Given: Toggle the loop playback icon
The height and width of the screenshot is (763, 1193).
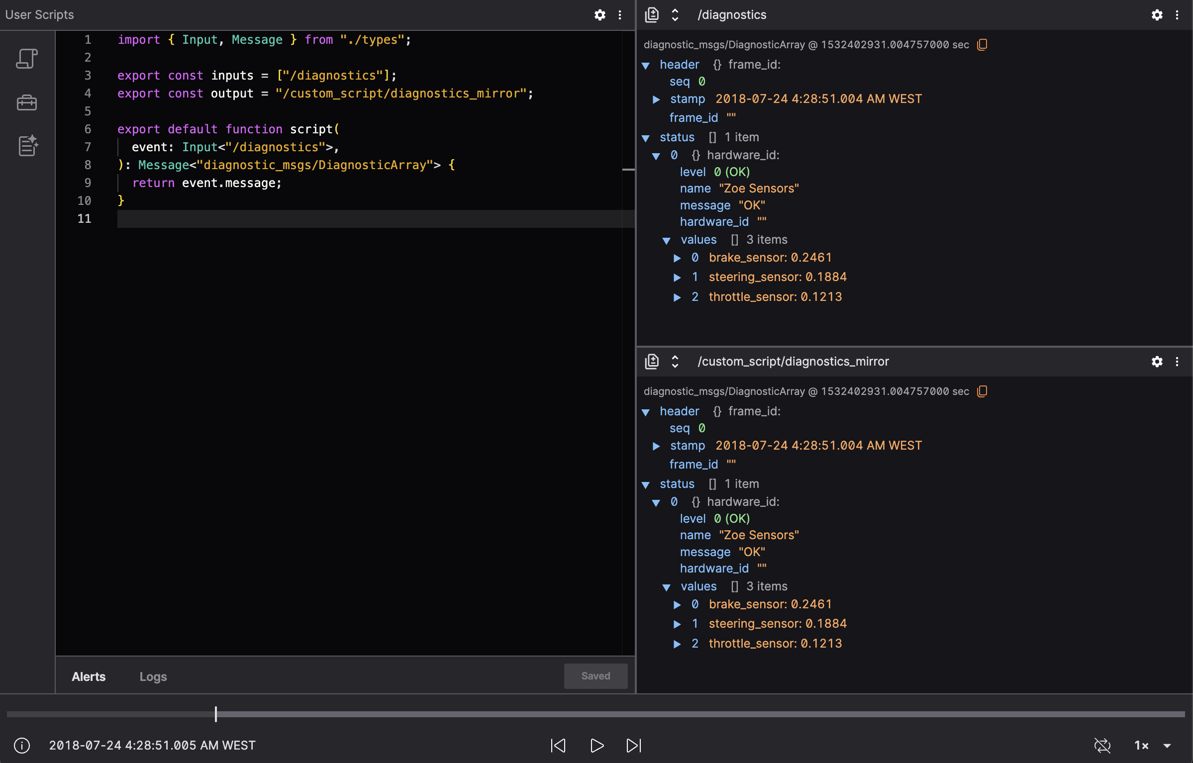Looking at the screenshot, I should click(1102, 746).
